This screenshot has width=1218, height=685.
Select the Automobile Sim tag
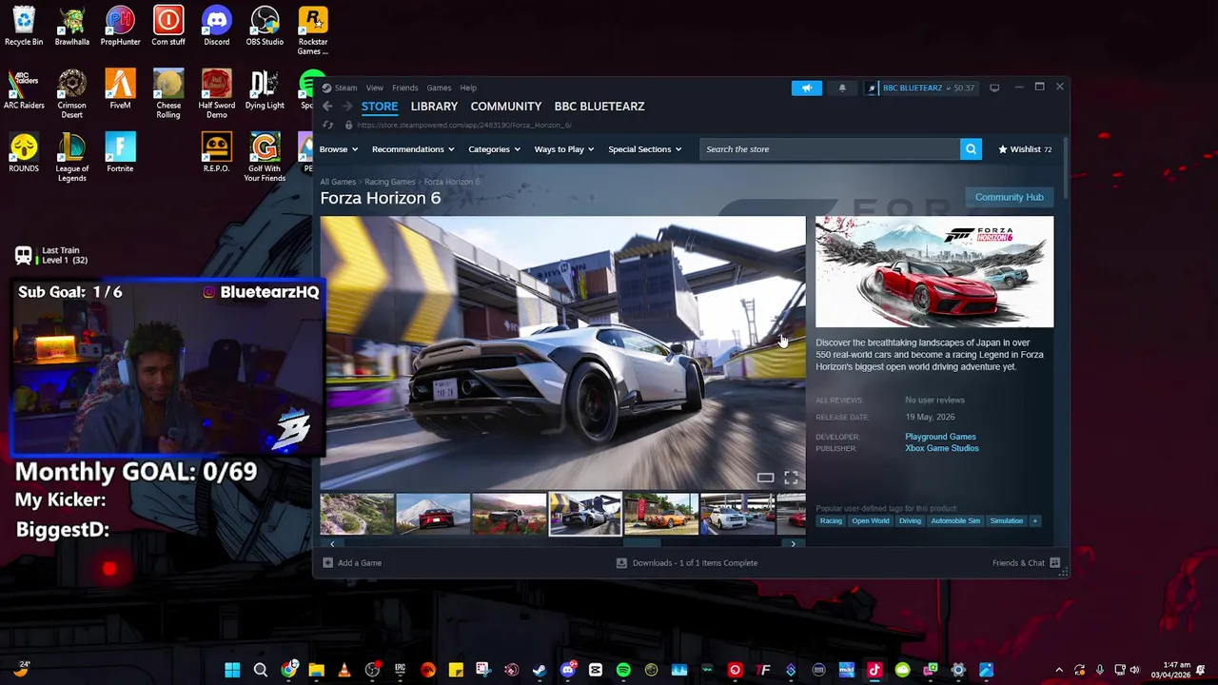click(x=955, y=520)
